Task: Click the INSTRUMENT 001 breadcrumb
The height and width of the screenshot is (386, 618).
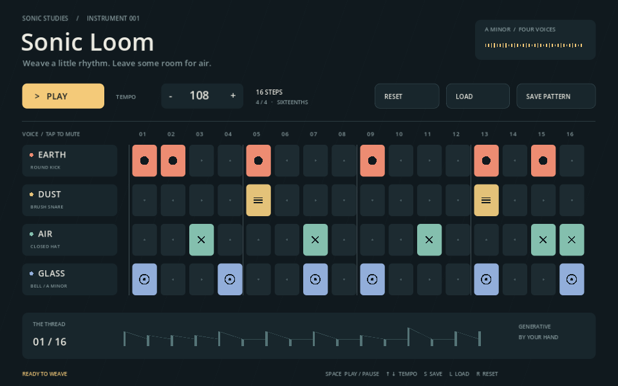Action: (x=113, y=18)
